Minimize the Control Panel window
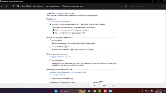This screenshot has height=93, width=166. tap(153, 1)
